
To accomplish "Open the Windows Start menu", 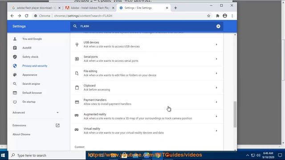I will 3,156.
